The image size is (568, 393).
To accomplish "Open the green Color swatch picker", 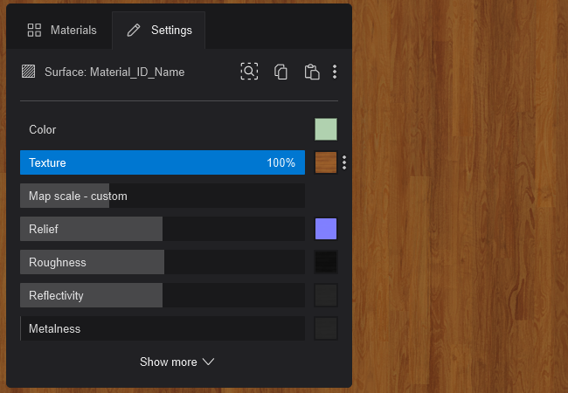I will click(x=326, y=129).
